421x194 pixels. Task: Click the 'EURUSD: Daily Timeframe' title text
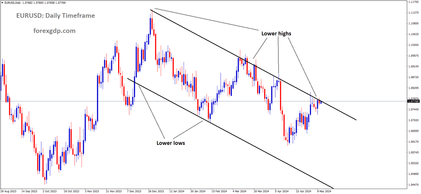coord(56,16)
